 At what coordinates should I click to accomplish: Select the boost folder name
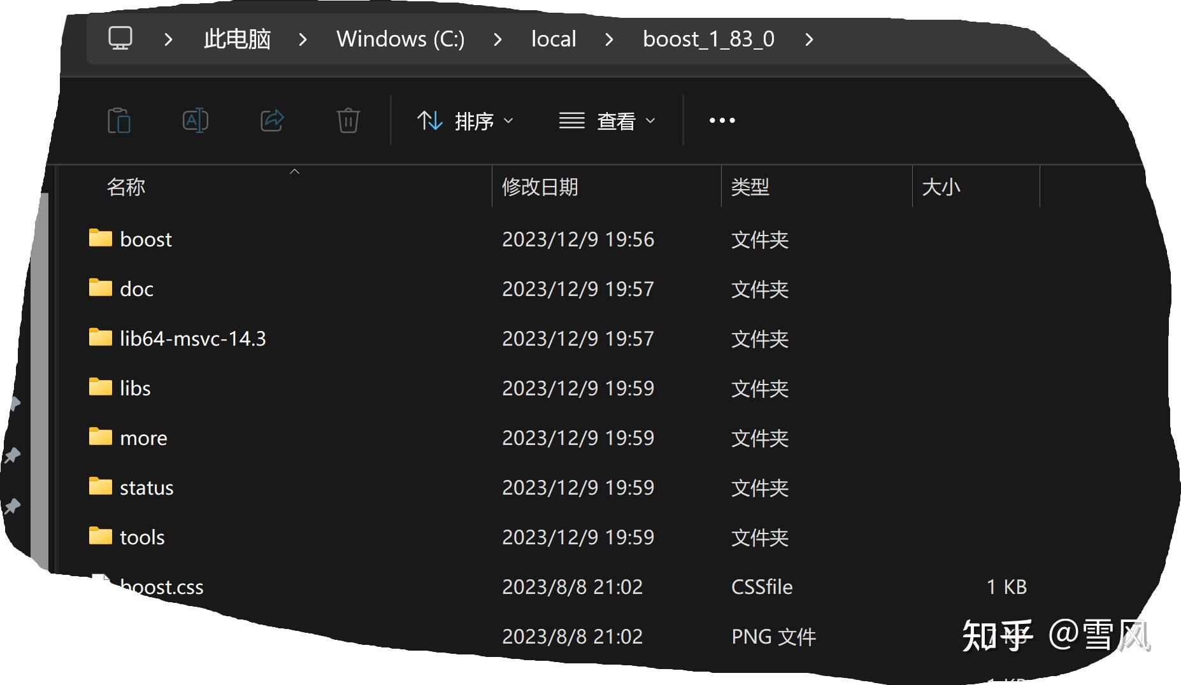(146, 239)
